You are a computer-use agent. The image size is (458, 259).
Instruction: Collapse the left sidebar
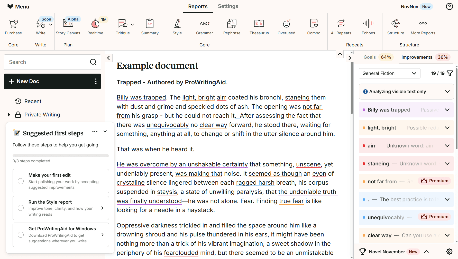(109, 58)
